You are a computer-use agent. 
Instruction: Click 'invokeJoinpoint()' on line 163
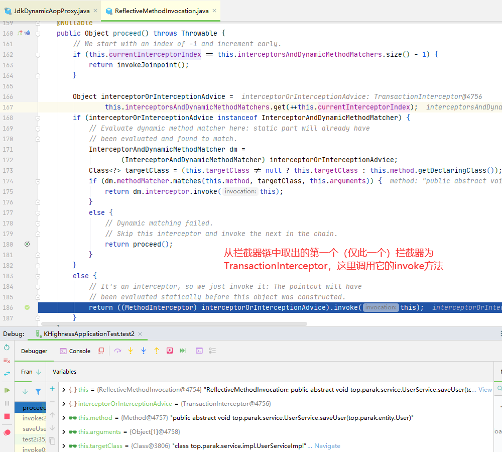tap(151, 65)
